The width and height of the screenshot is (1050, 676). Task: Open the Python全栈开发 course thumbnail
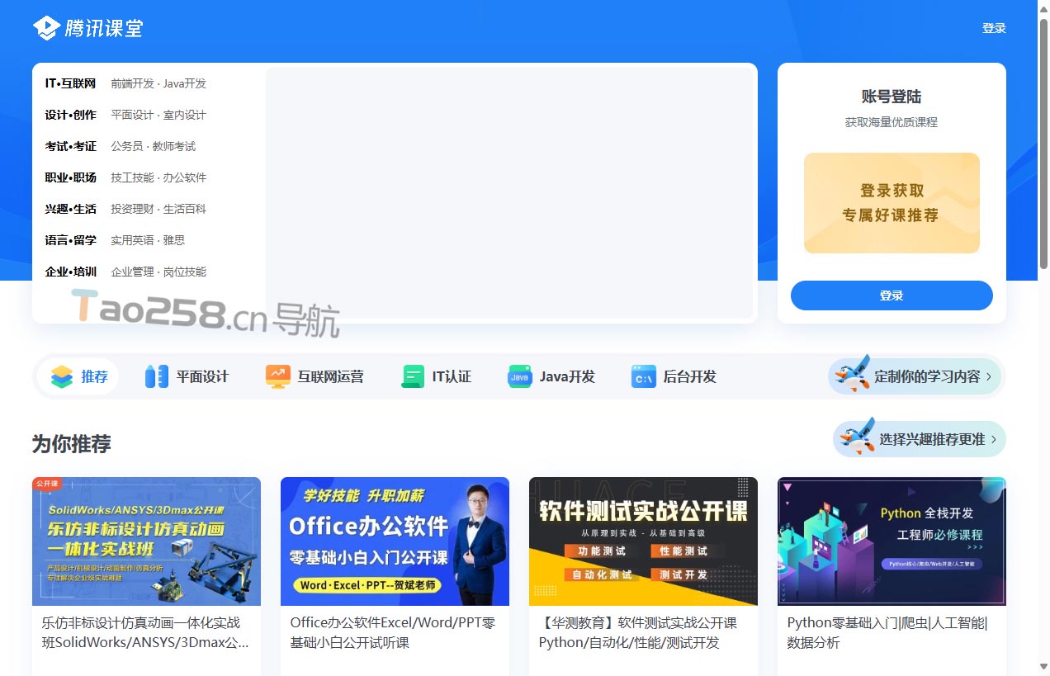point(892,541)
